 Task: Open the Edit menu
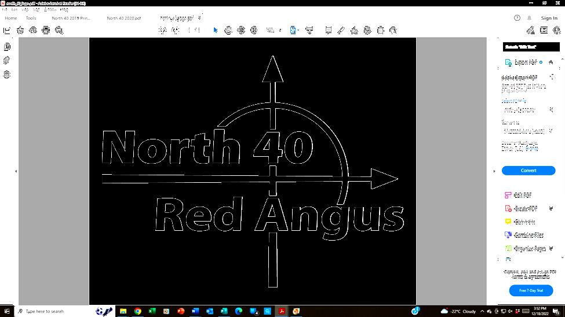point(14,10)
